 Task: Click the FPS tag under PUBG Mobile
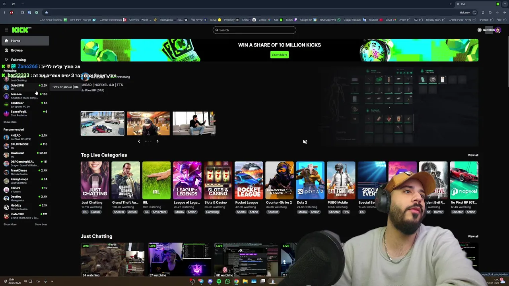click(x=346, y=212)
